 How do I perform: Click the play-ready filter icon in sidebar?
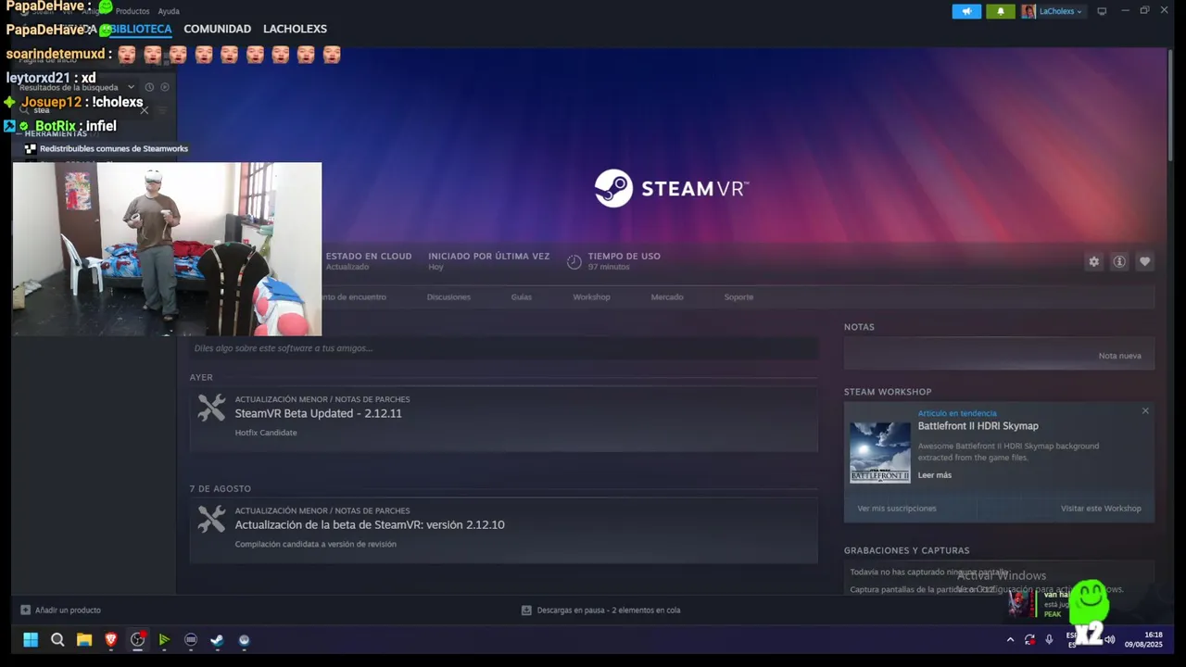165,87
